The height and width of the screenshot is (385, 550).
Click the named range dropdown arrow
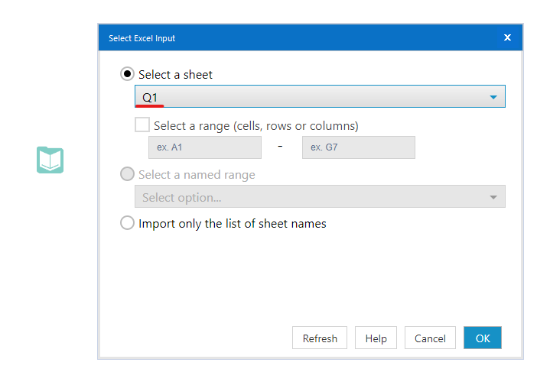click(493, 197)
